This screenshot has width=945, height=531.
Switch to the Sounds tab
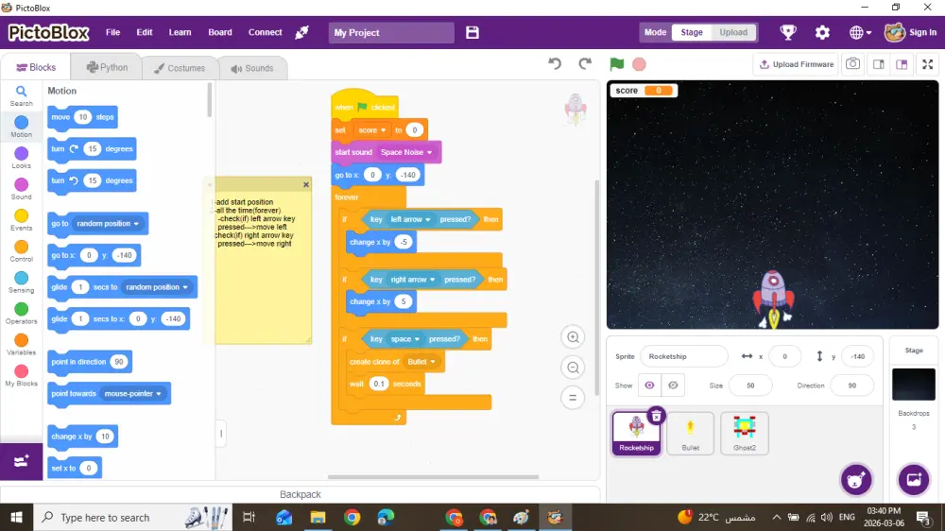point(252,68)
